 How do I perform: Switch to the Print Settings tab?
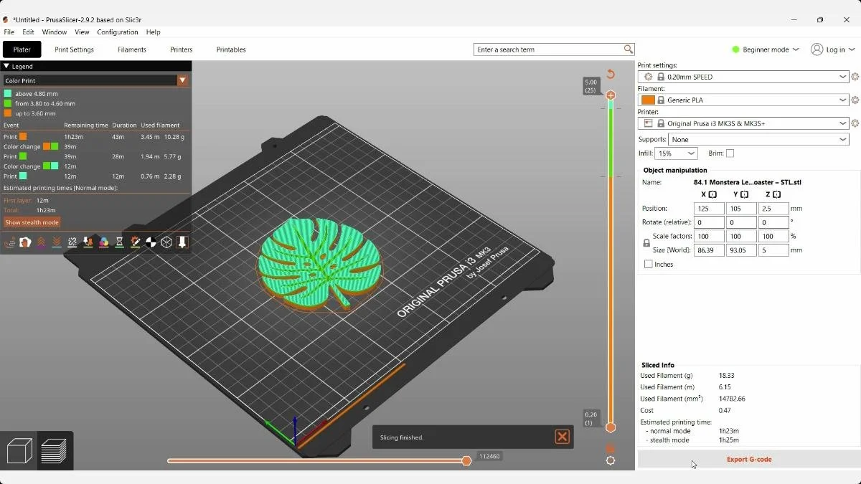coord(74,49)
